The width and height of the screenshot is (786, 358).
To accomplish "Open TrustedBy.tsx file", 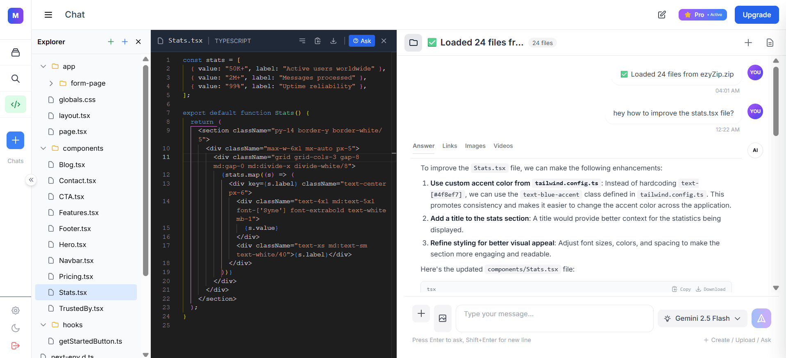I will pos(86,308).
